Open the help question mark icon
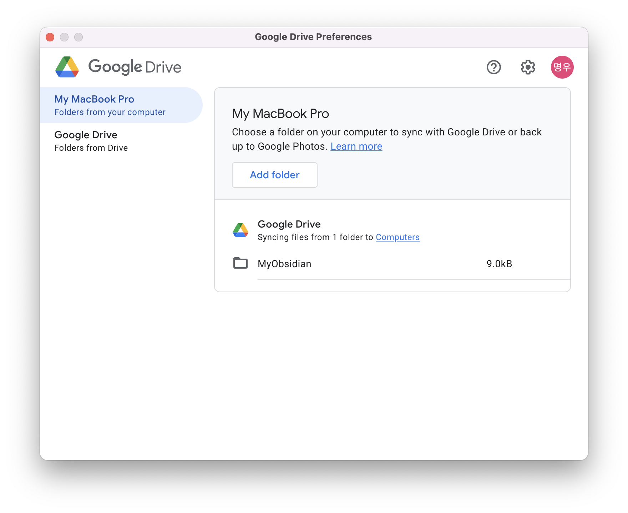 coord(493,67)
